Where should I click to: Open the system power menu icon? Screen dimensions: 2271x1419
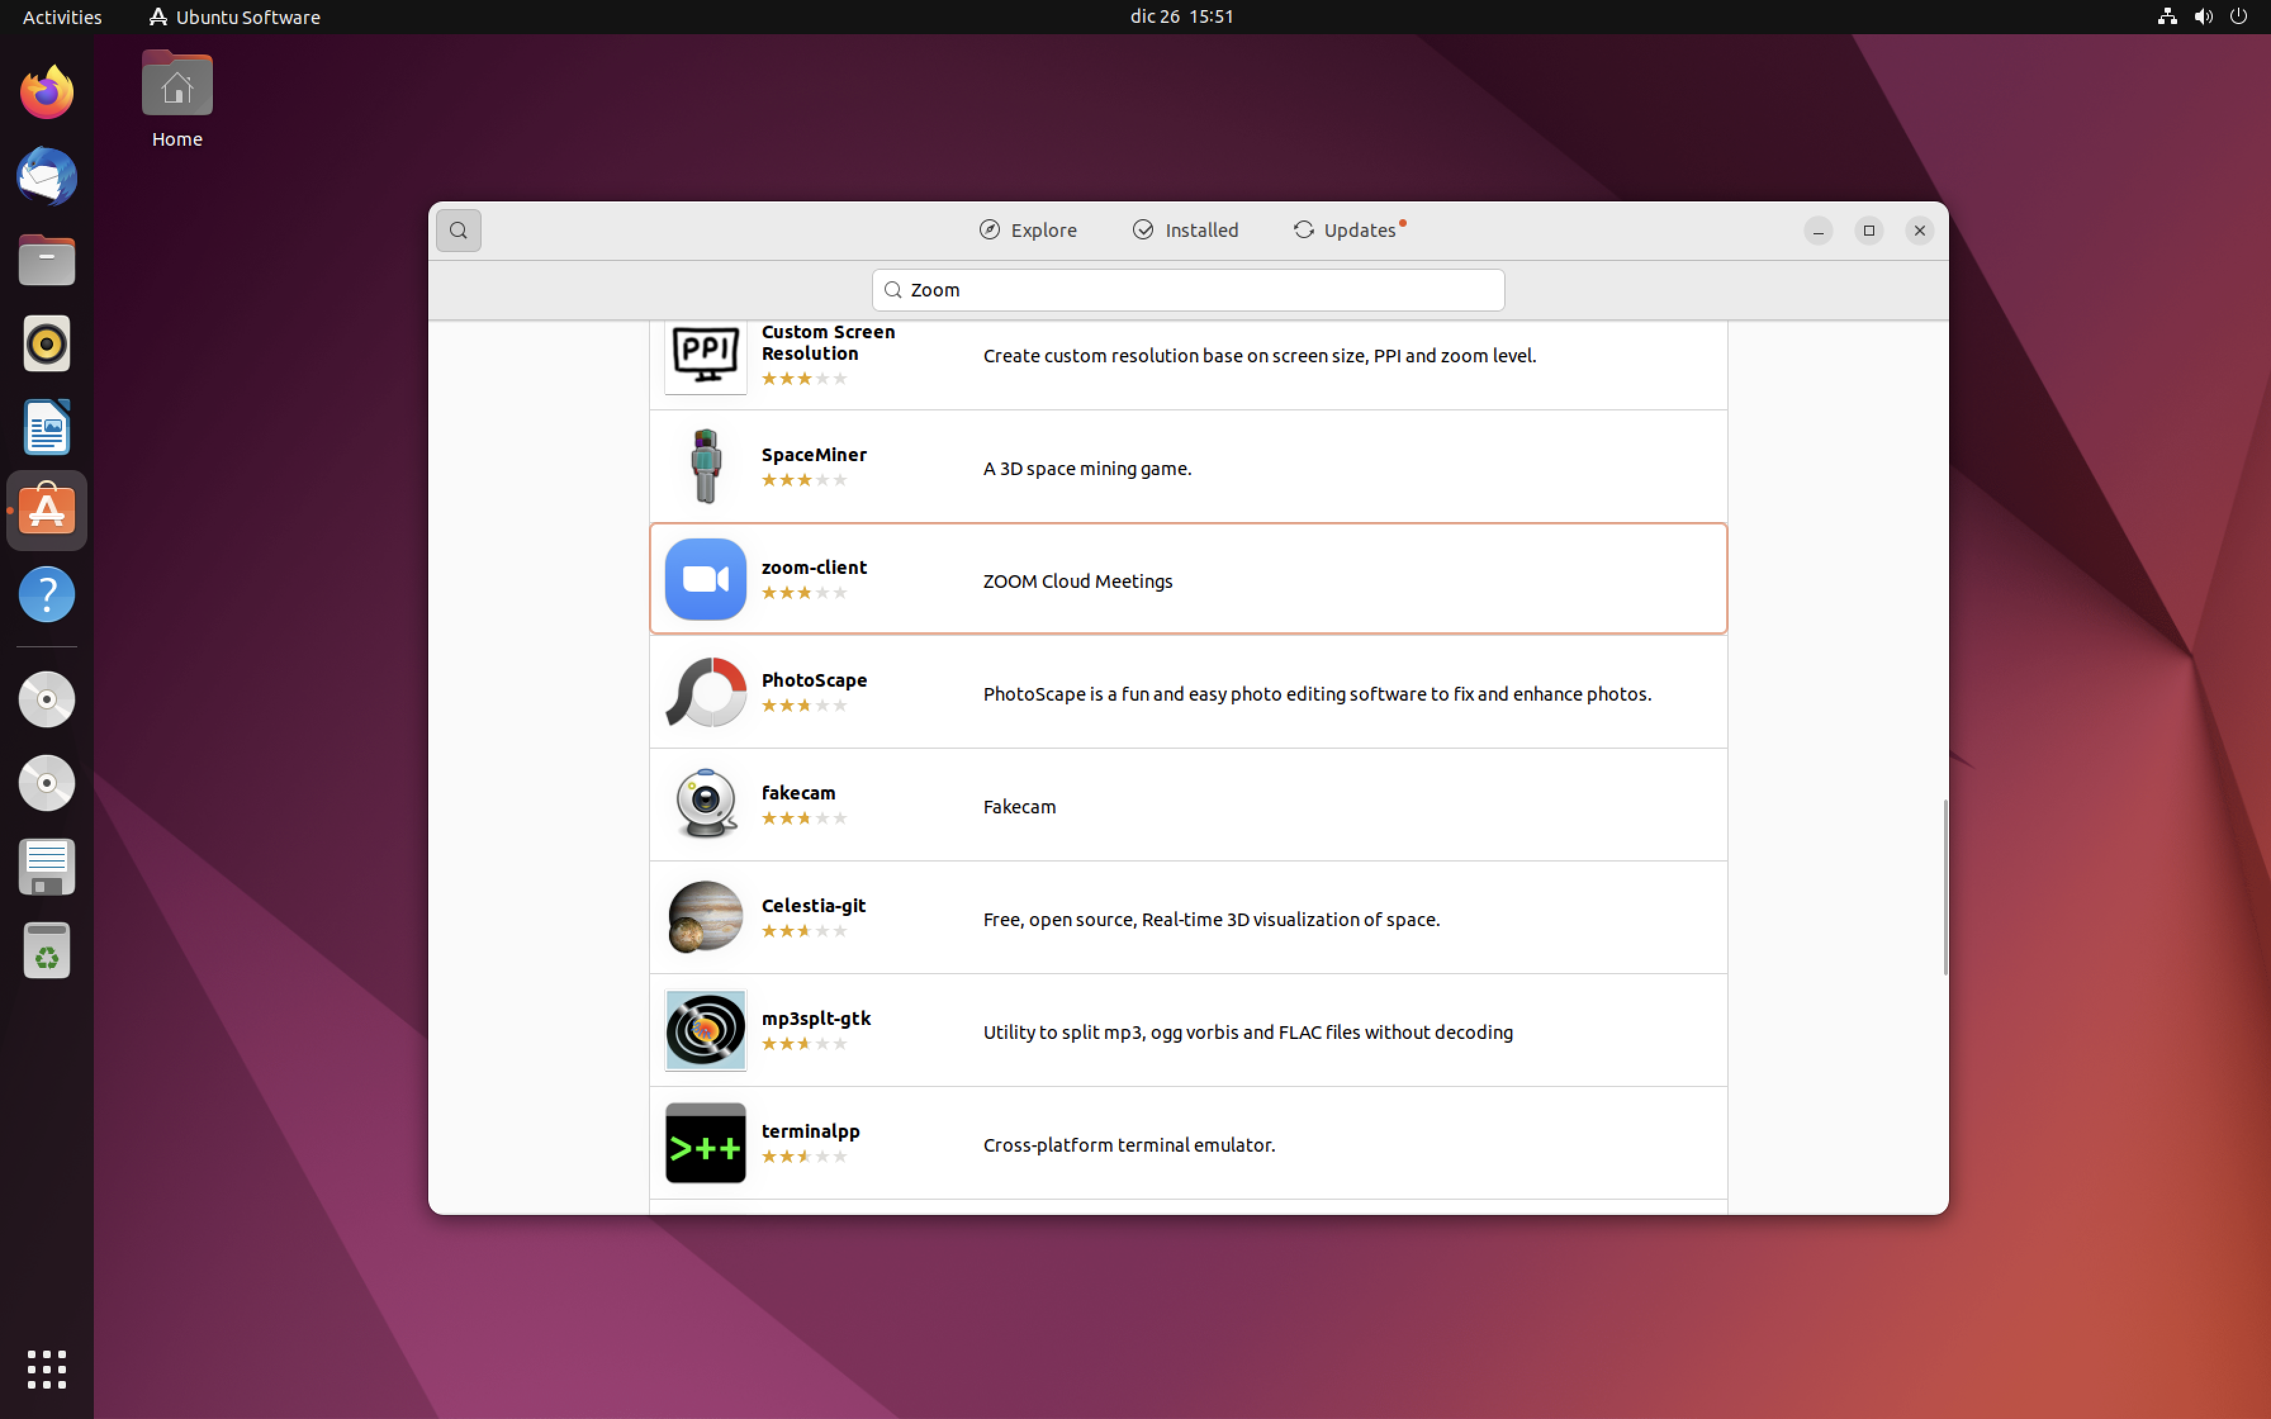click(x=2238, y=17)
